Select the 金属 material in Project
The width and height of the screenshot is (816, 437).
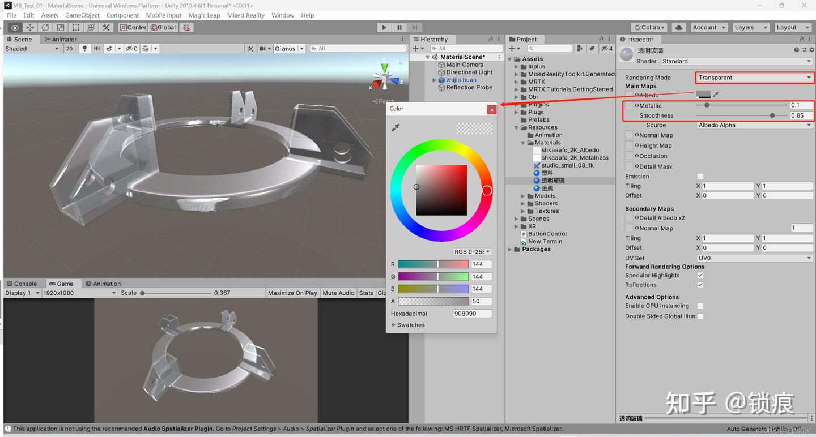[547, 188]
